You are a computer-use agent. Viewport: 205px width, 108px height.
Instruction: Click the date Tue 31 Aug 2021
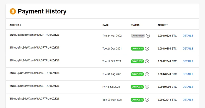[112, 74]
